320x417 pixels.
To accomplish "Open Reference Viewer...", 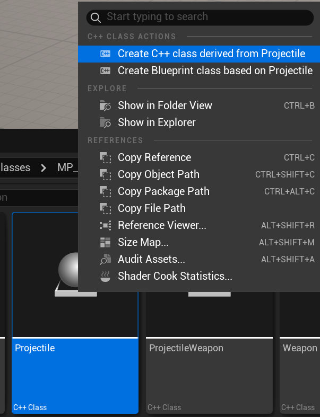I will coord(199,226).
